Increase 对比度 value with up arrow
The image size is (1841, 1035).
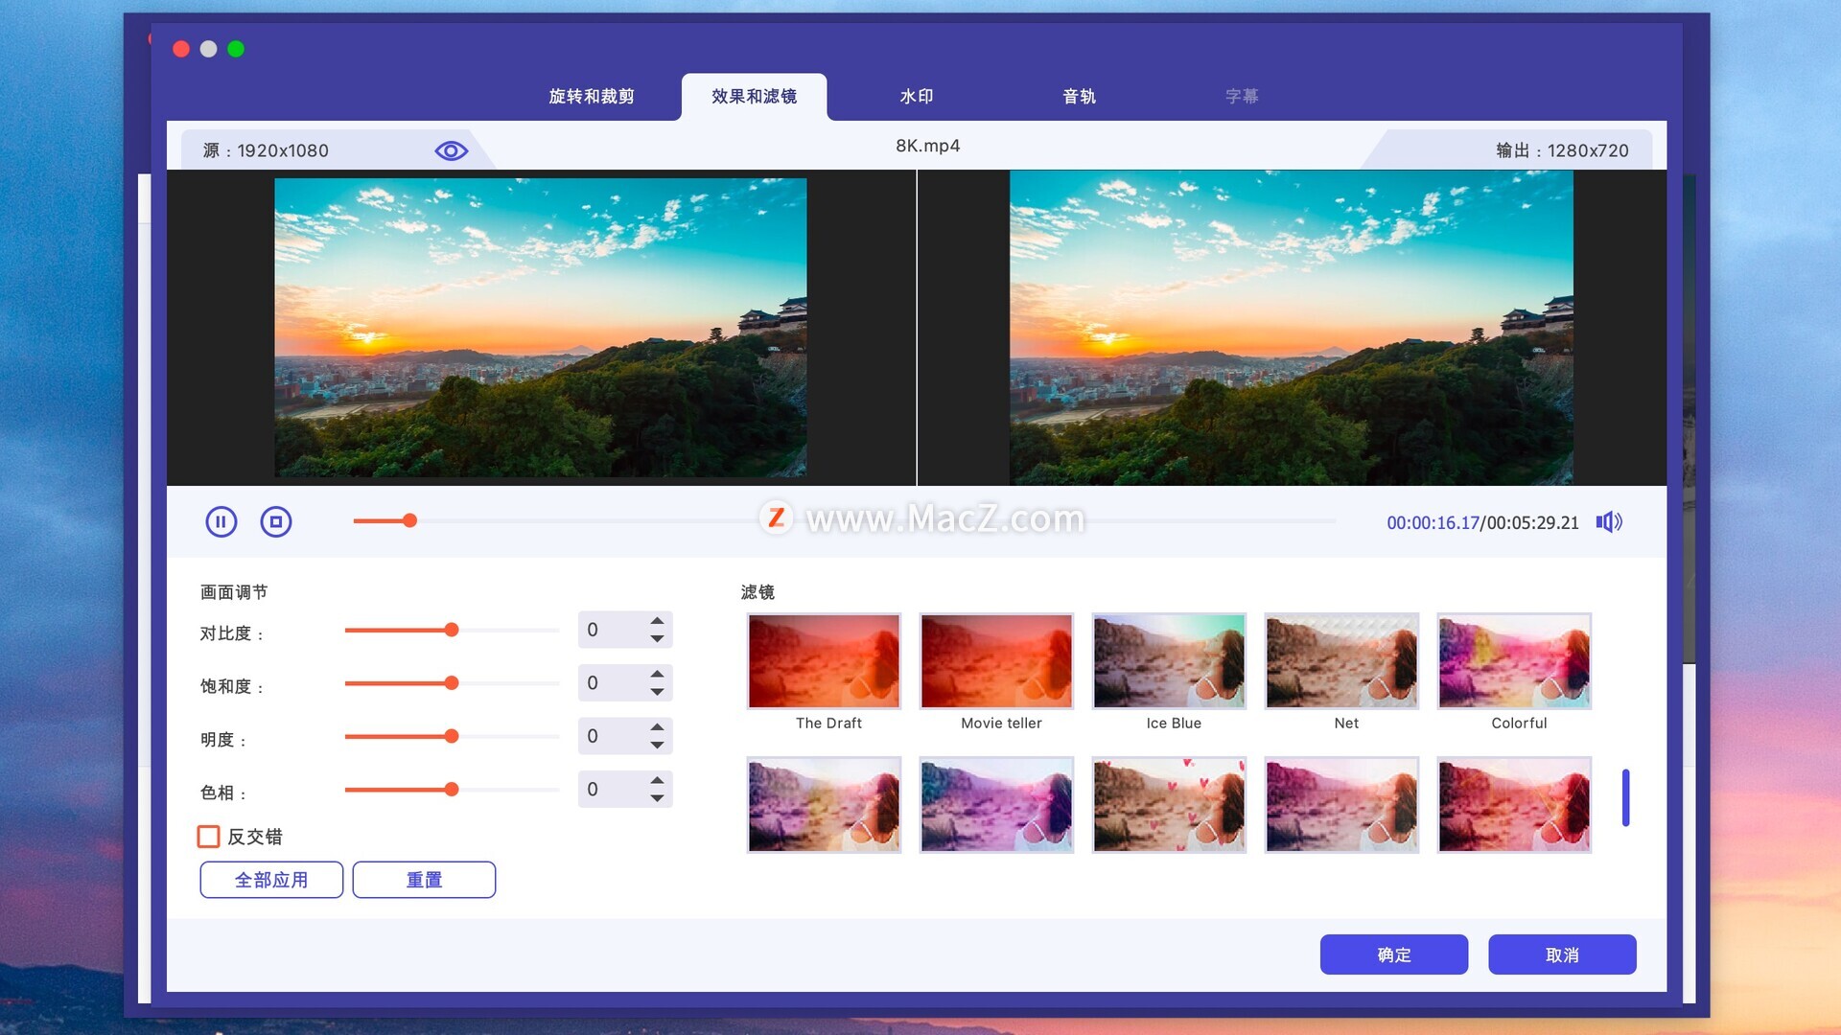point(657,620)
